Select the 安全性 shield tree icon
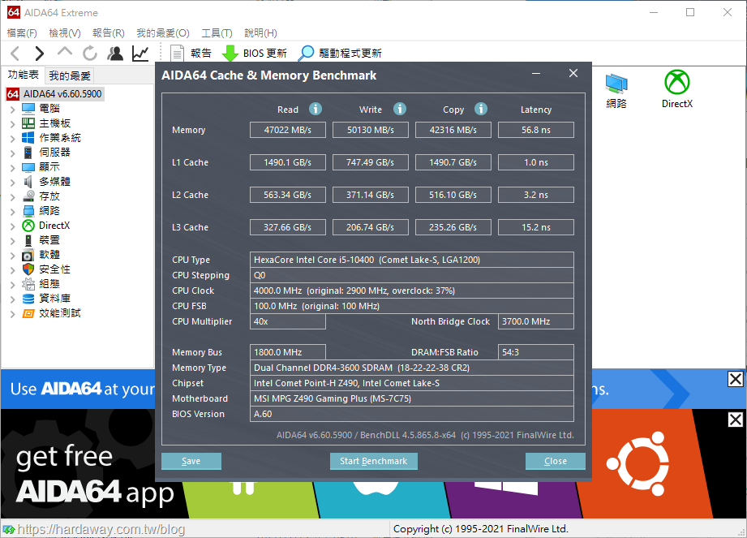Image resolution: width=747 pixels, height=538 pixels. 28,269
